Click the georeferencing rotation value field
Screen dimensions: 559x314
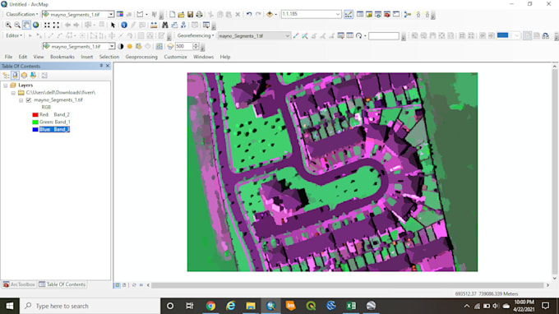(384, 35)
